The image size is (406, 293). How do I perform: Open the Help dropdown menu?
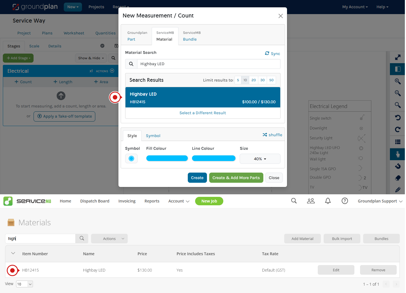(x=382, y=7)
